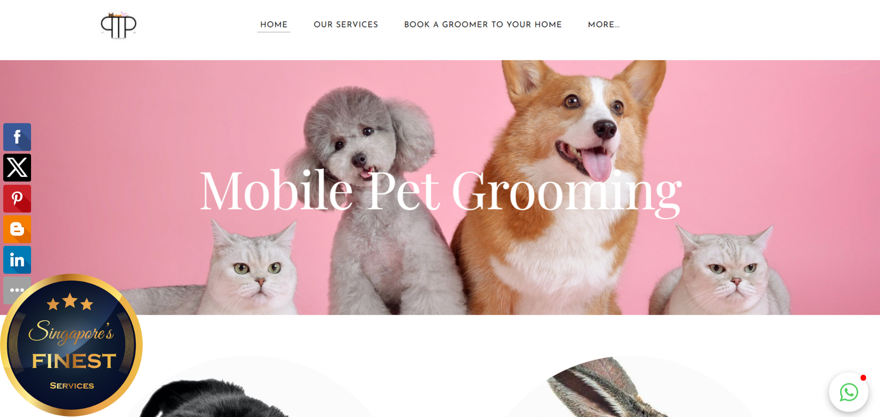The width and height of the screenshot is (880, 417).
Task: Click the Mobile Pet Grooming headline
Action: point(440,191)
